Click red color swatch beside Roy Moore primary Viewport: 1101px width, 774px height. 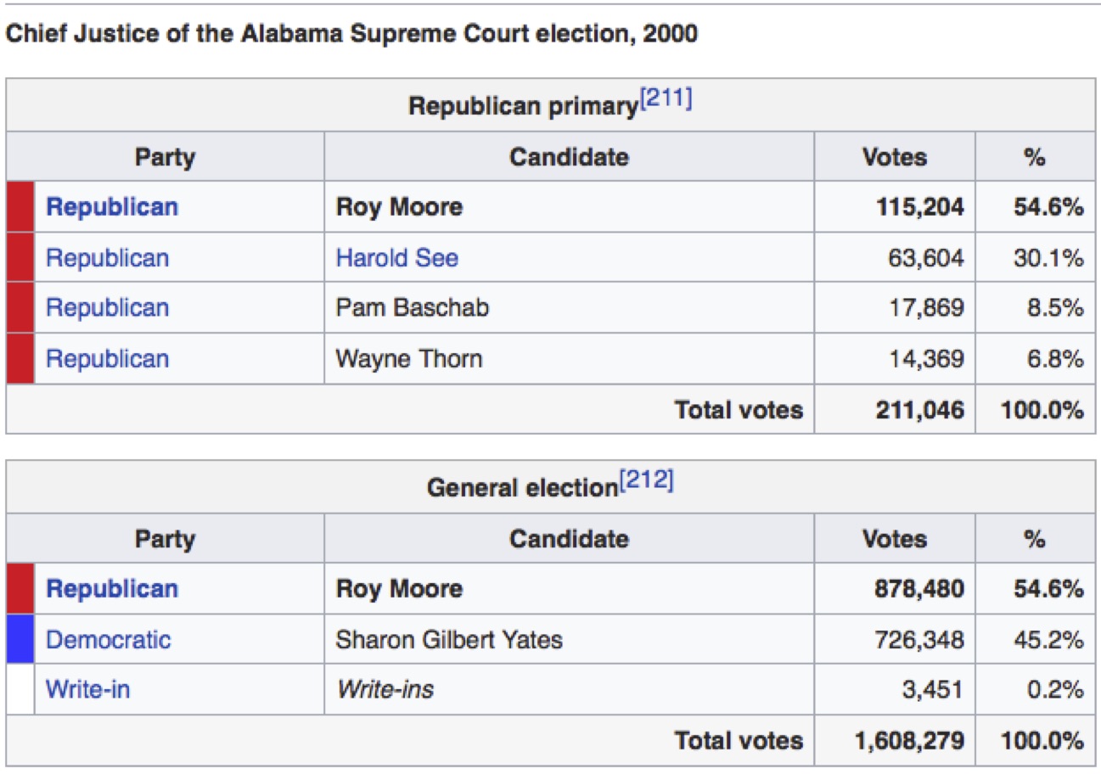coord(20,207)
